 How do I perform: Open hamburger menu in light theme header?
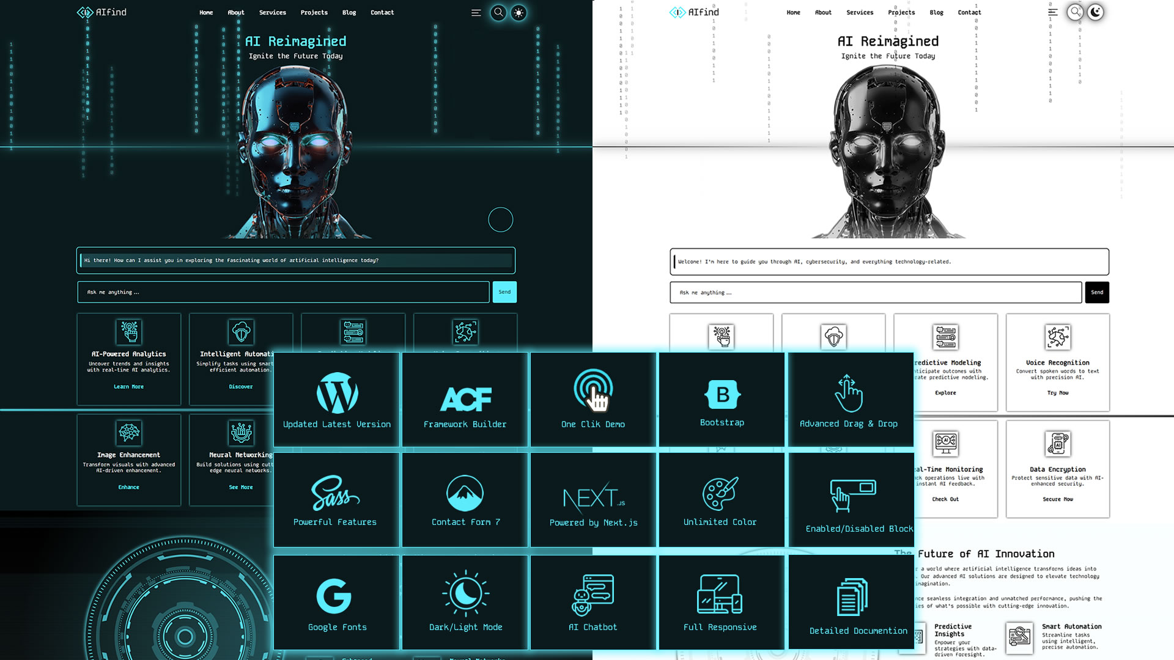point(1053,12)
